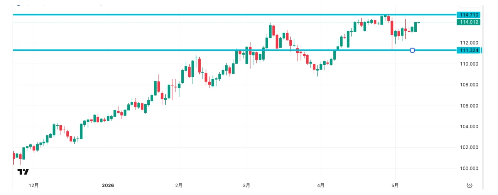The image size is (498, 195).
Task: Click the 12月 label on time axis
Action: pyautogui.click(x=34, y=185)
